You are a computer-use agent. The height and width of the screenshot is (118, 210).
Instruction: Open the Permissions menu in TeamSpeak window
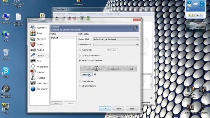[x=91, y=14]
